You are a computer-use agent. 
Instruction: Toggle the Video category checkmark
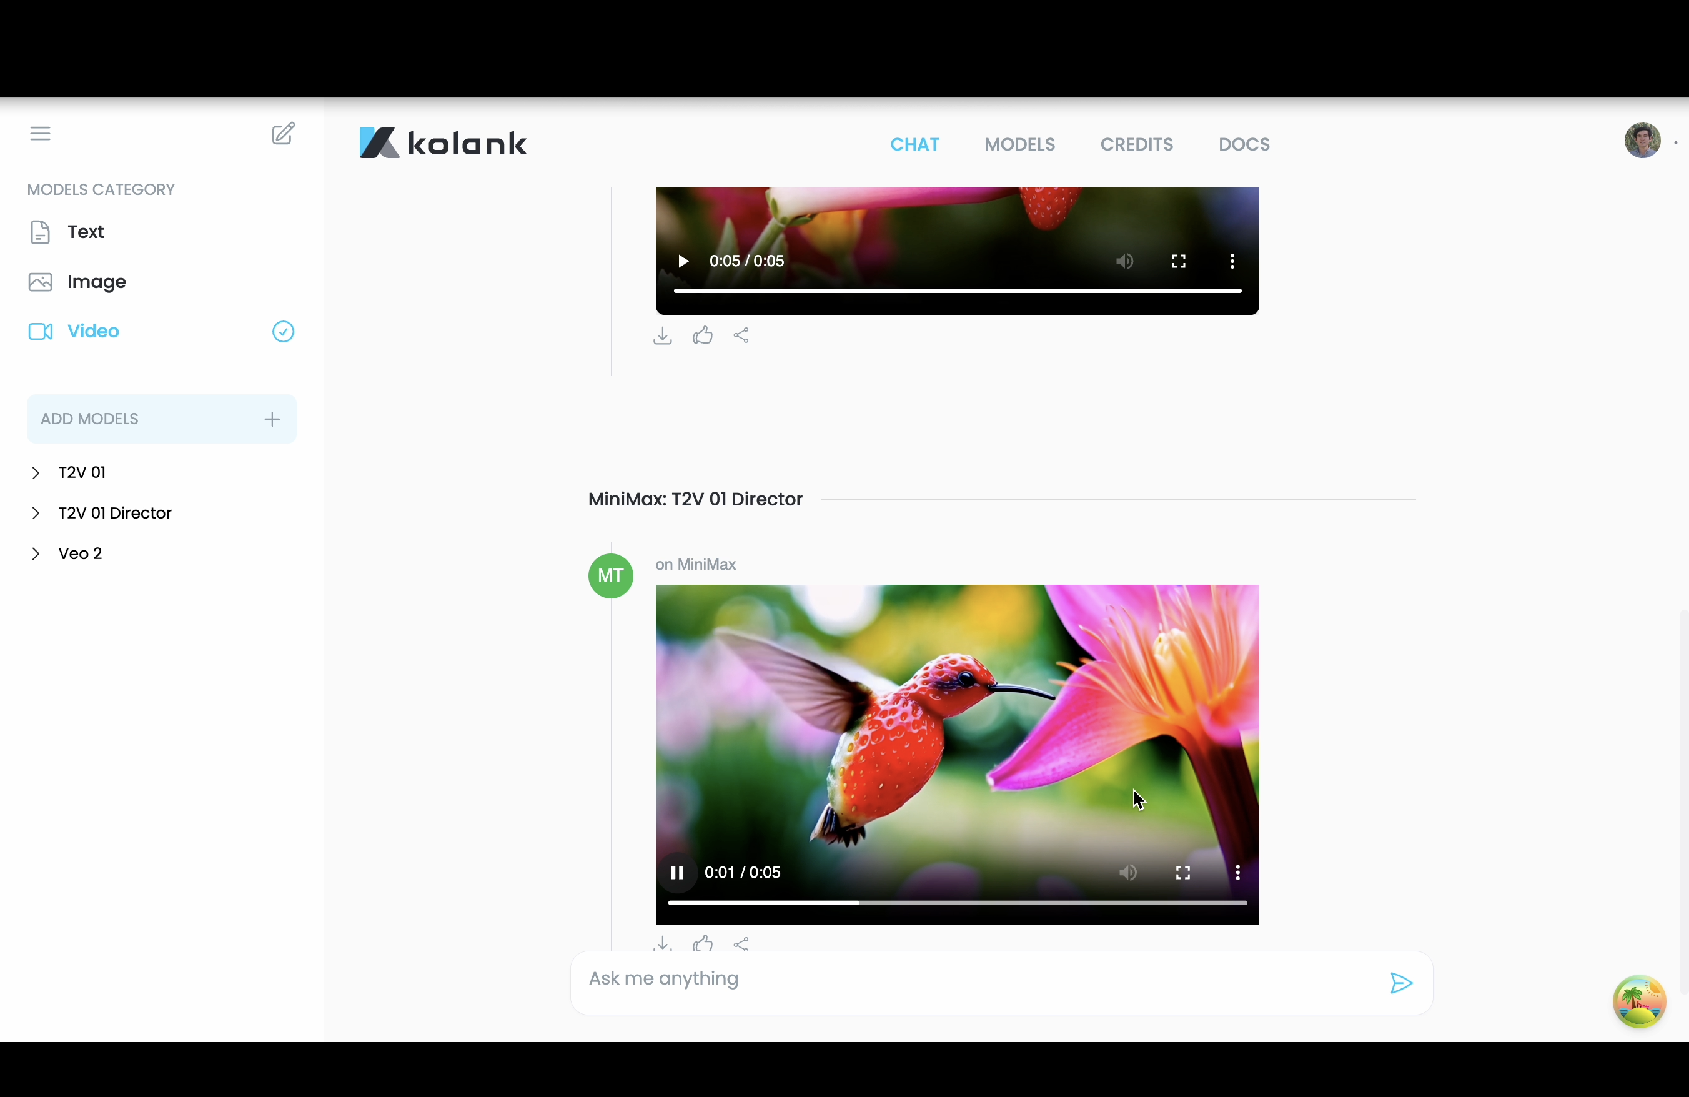283,331
